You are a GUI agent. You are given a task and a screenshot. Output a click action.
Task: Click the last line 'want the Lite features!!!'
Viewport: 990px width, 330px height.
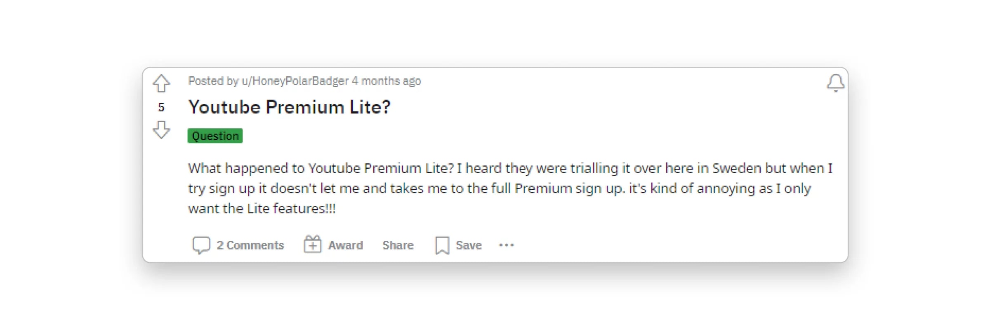[262, 209]
